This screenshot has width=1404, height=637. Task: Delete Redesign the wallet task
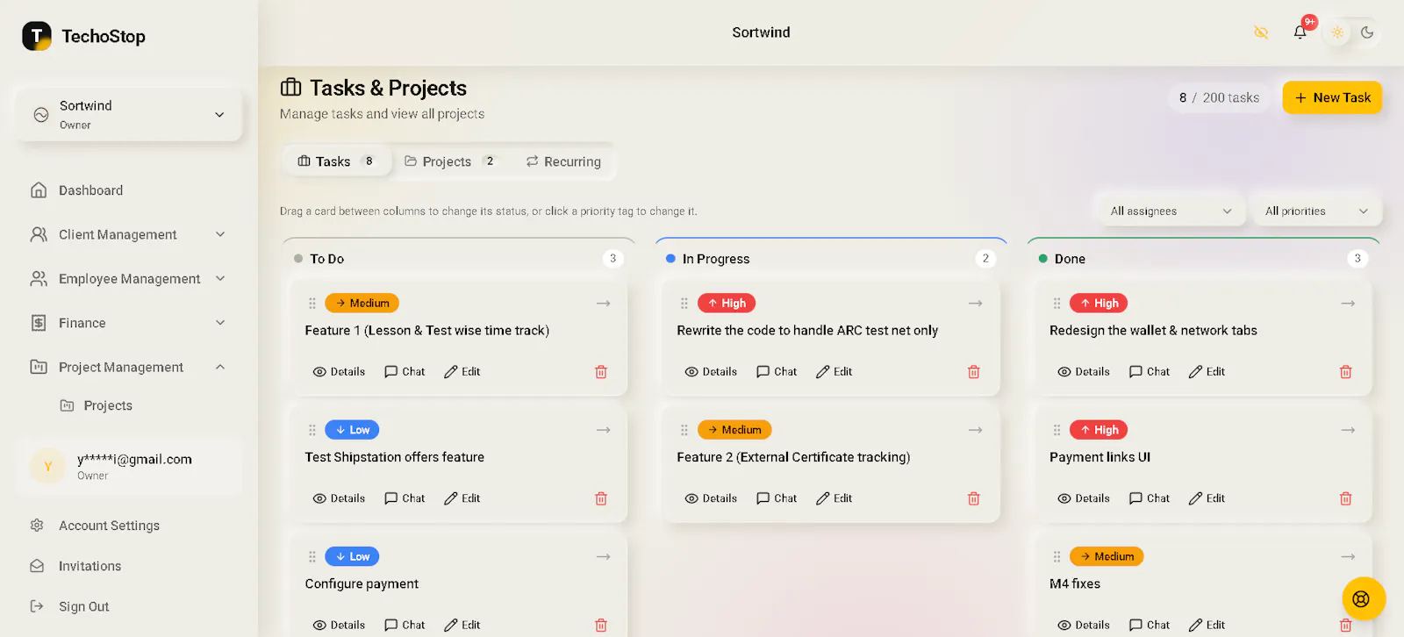point(1345,372)
